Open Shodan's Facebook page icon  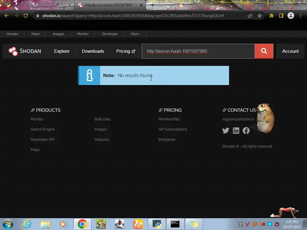tap(246, 131)
